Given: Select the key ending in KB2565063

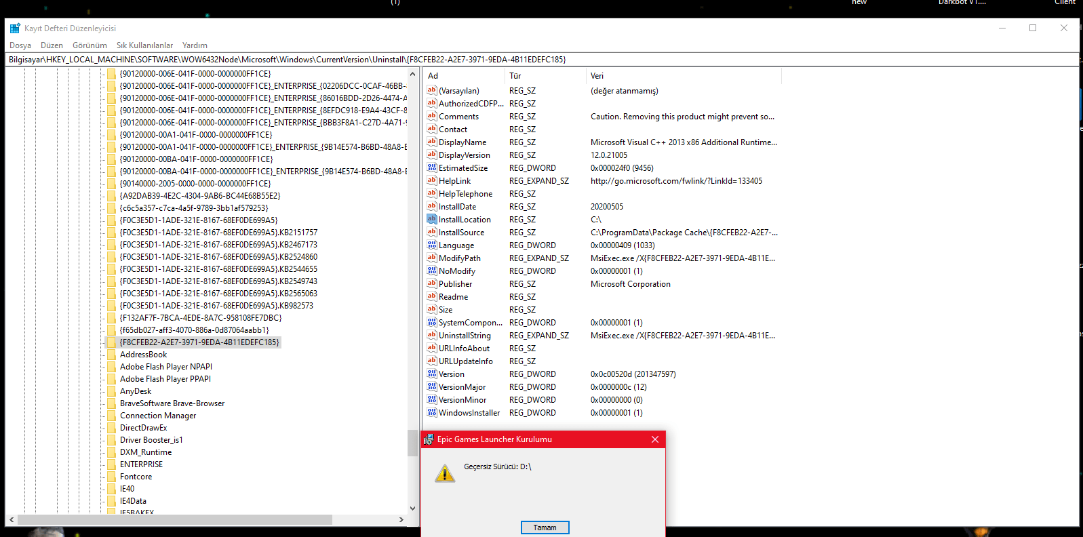Looking at the screenshot, I should [218, 294].
